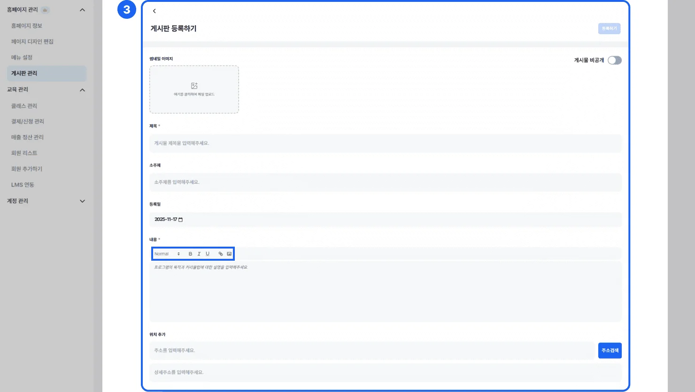The image size is (695, 392).
Task: Apply underline formatting in the content toolbar
Action: coord(208,254)
